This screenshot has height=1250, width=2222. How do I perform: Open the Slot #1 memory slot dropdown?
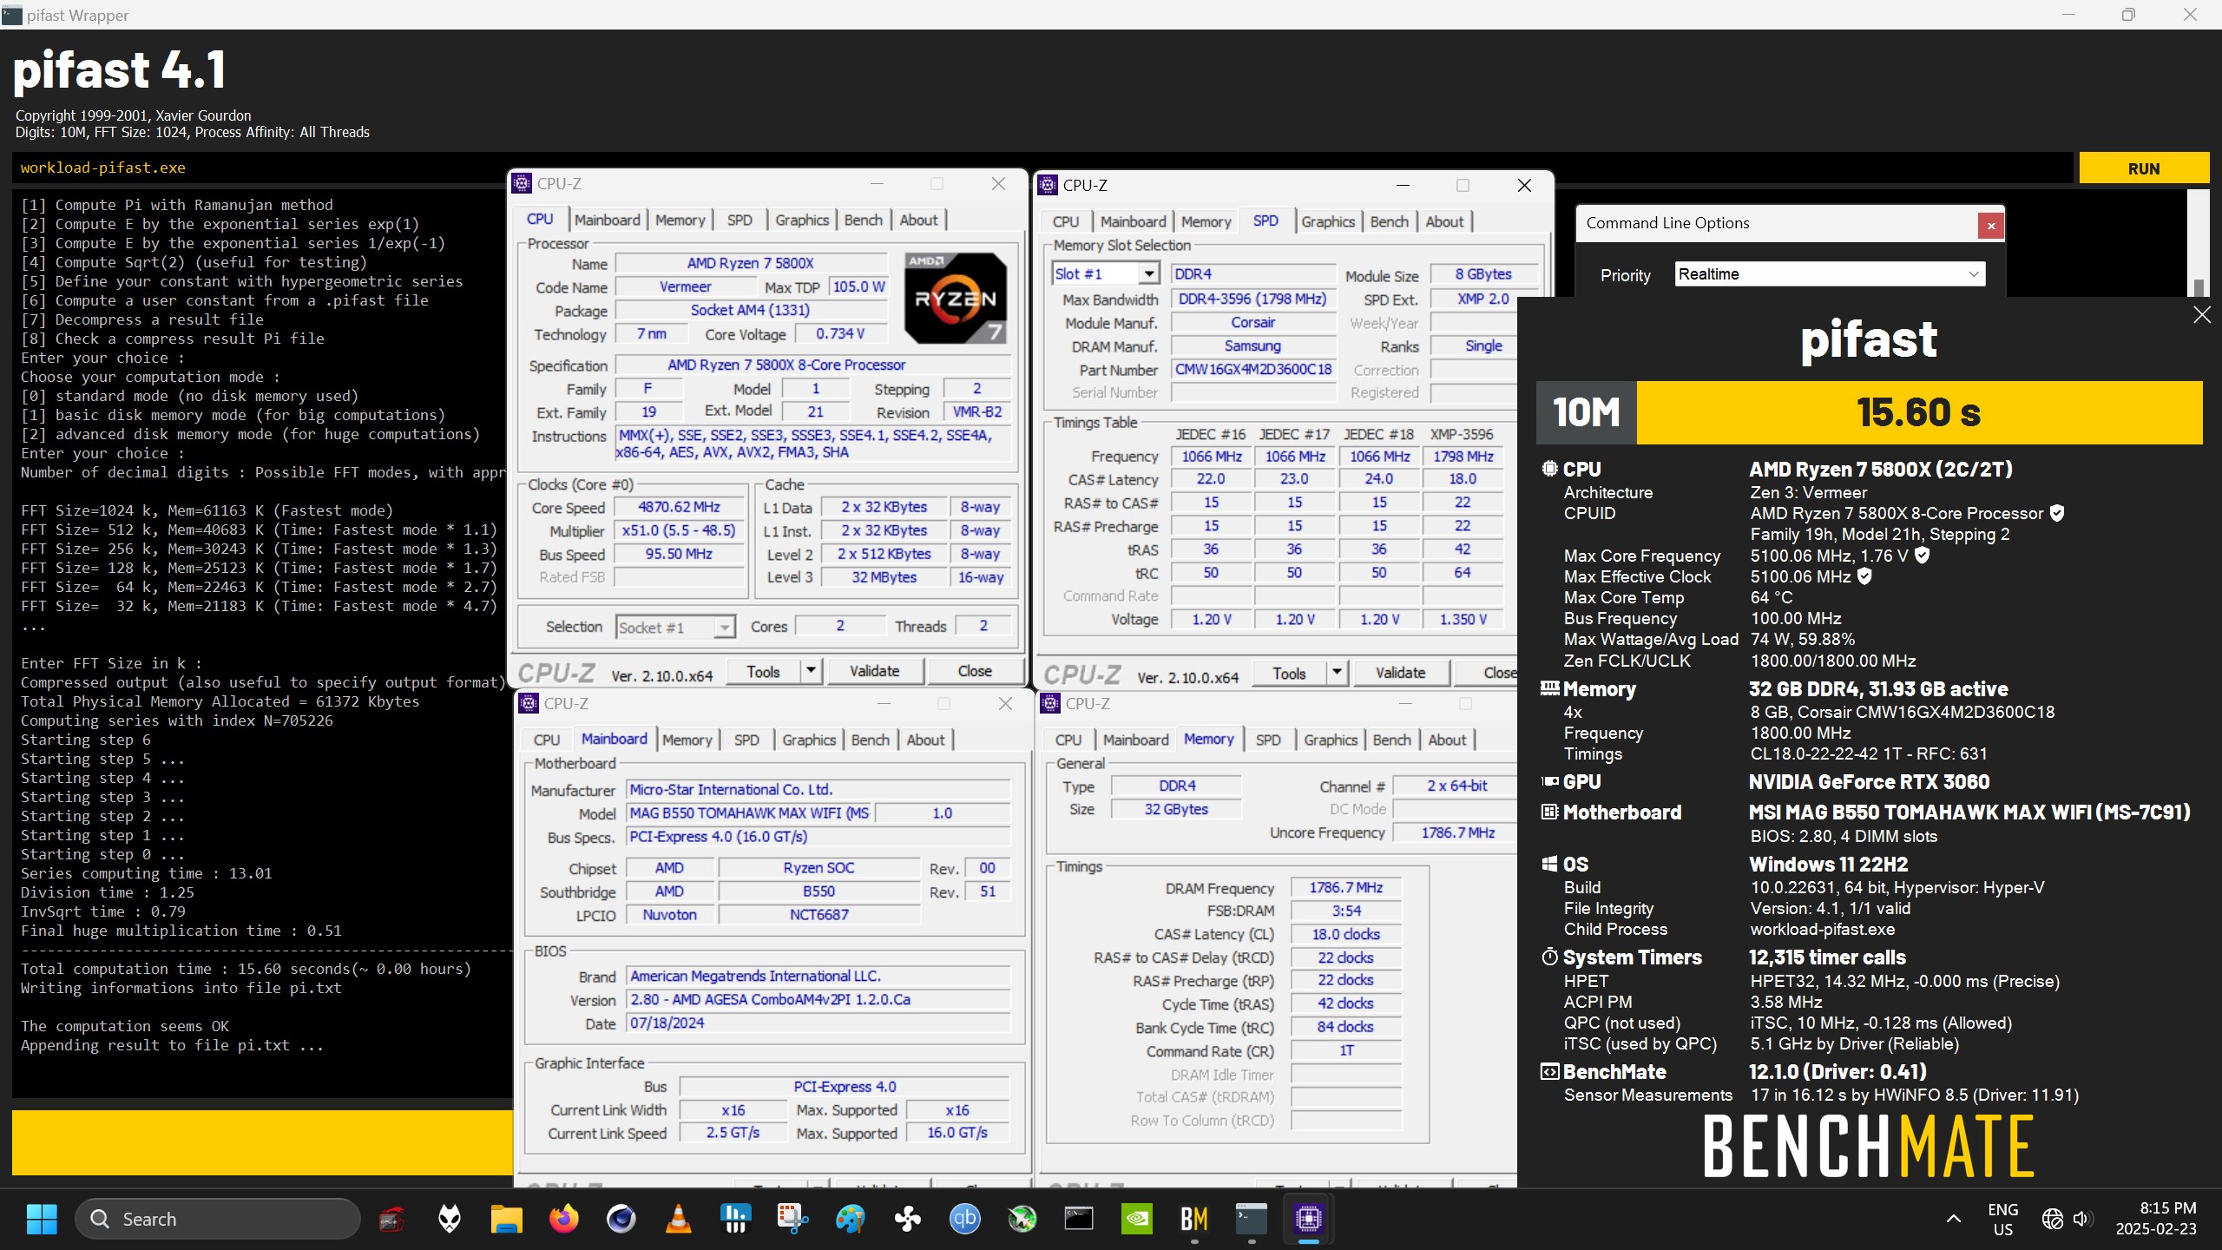[1148, 273]
